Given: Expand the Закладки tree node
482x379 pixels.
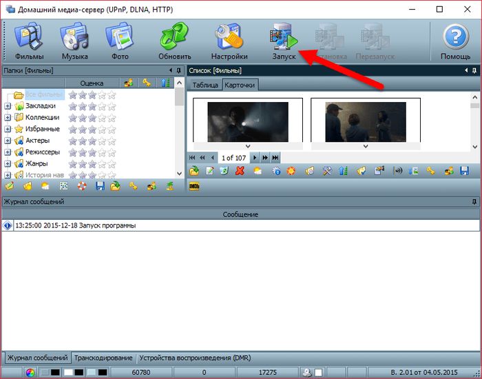Looking at the screenshot, I should coord(8,106).
